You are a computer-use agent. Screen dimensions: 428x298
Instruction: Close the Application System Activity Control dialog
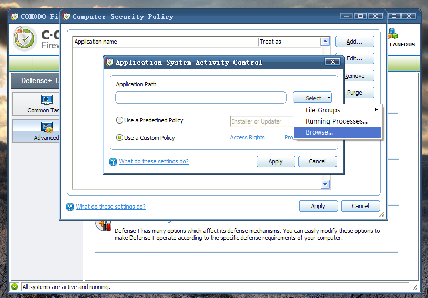pyautogui.click(x=332, y=62)
